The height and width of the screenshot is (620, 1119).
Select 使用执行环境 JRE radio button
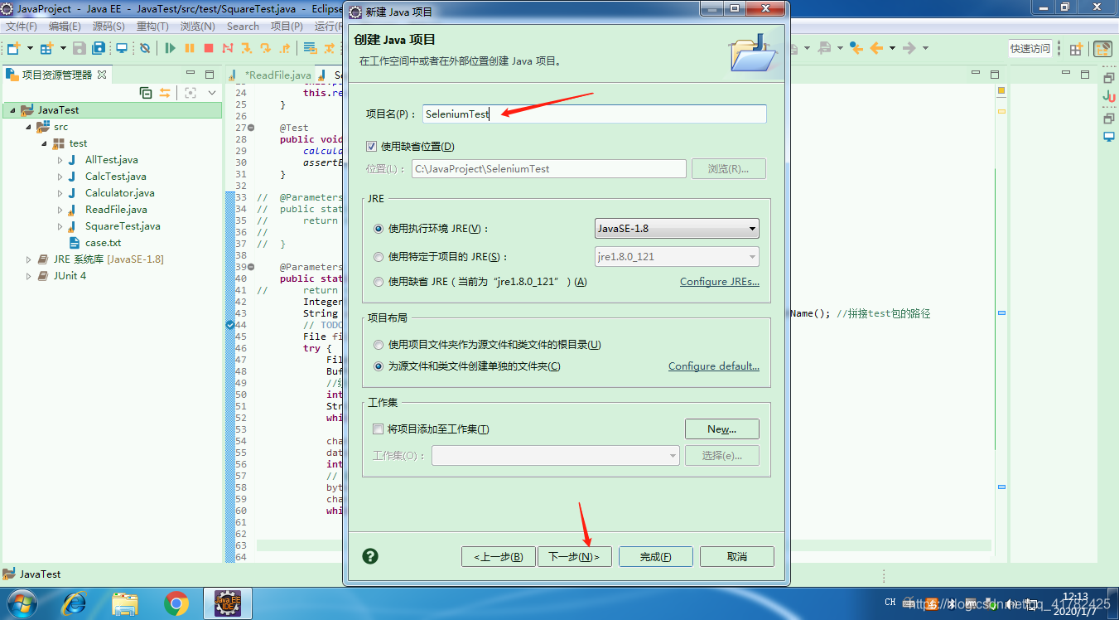(x=379, y=229)
